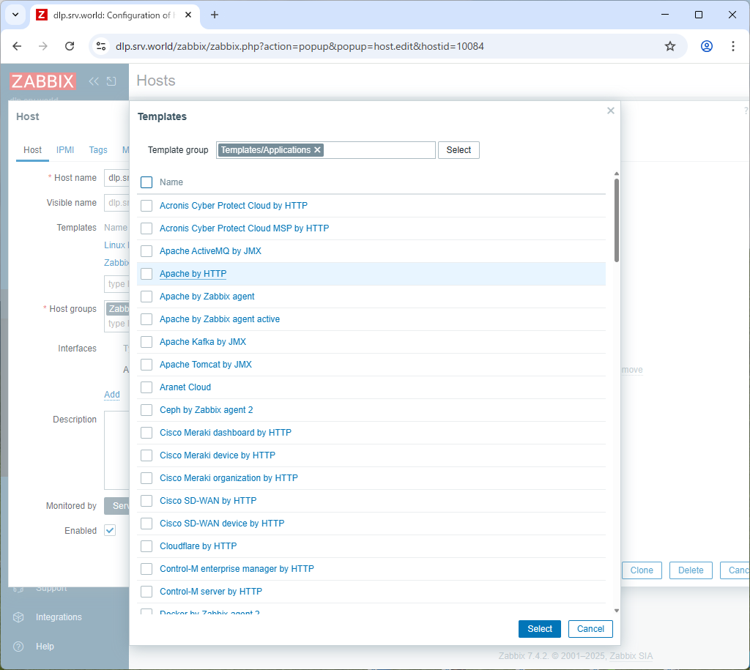The image size is (750, 670).
Task: Remove the Templates/Applications group tag
Action: click(317, 150)
